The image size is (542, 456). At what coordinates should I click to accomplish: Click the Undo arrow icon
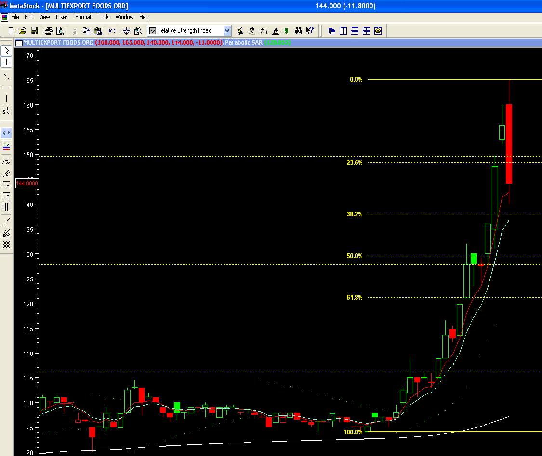tap(112, 31)
